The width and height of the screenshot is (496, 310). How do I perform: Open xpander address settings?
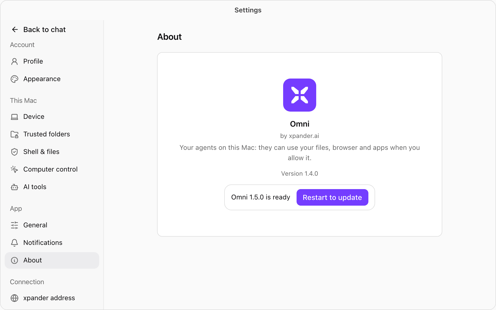52,298
